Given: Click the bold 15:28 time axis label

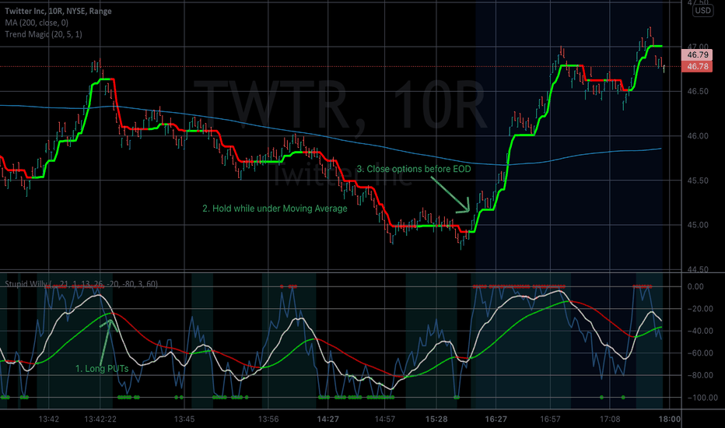Looking at the screenshot, I should 436,419.
